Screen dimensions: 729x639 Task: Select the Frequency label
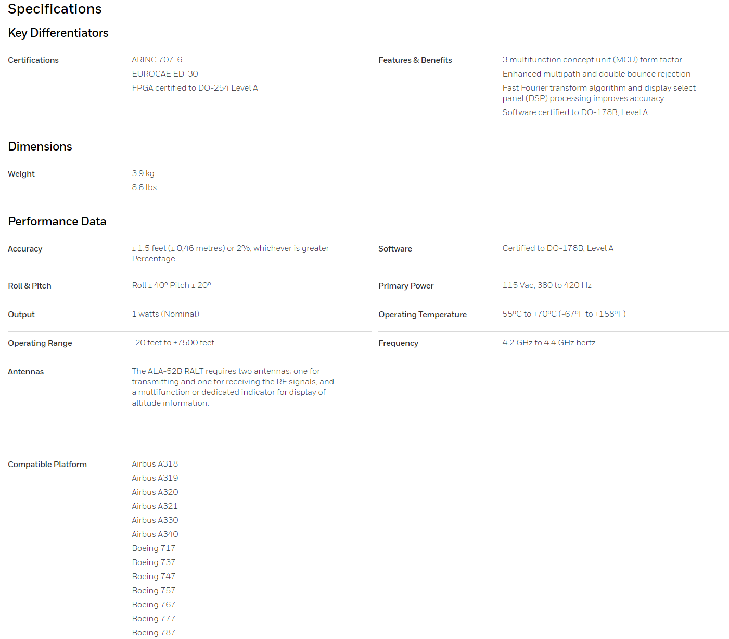tap(399, 343)
